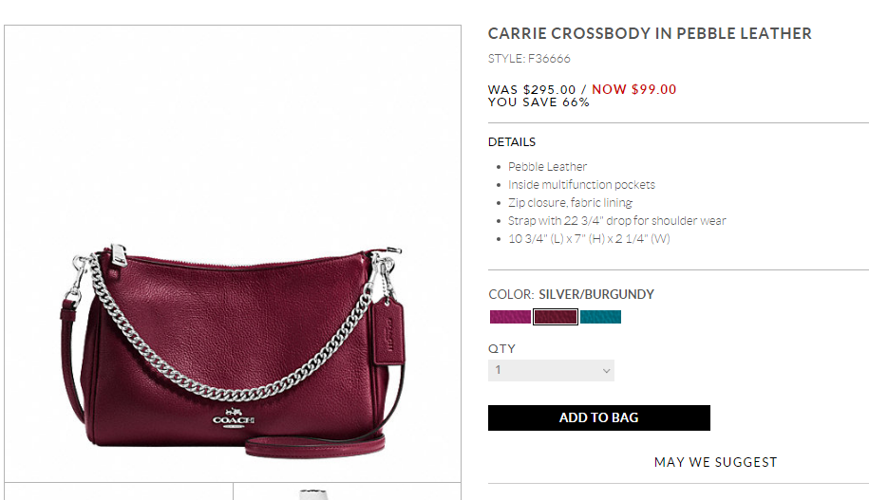Image resolution: width=869 pixels, height=500 pixels.
Task: Open the QTY quantity dropdown
Action: [x=551, y=370]
